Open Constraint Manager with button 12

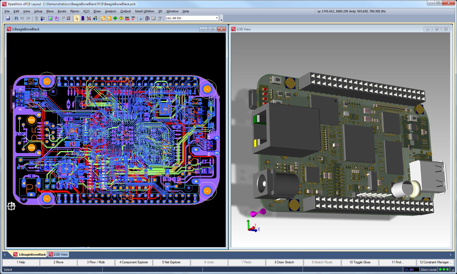tap(435, 262)
